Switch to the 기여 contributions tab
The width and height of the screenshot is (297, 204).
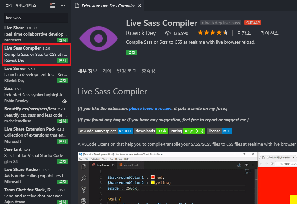[x=107, y=71]
